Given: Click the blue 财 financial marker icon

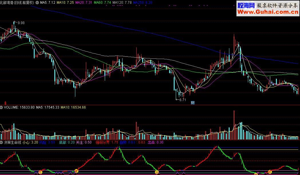Looking at the screenshot, I should tap(193, 103).
